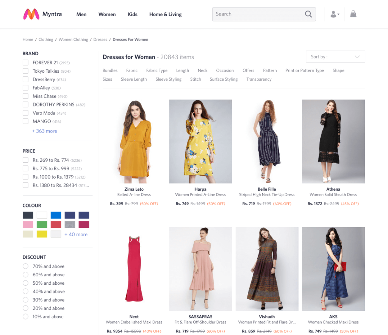Open the Next red maxi dress image
Image resolution: width=388 pixels, height=335 pixels.
pos(134,269)
